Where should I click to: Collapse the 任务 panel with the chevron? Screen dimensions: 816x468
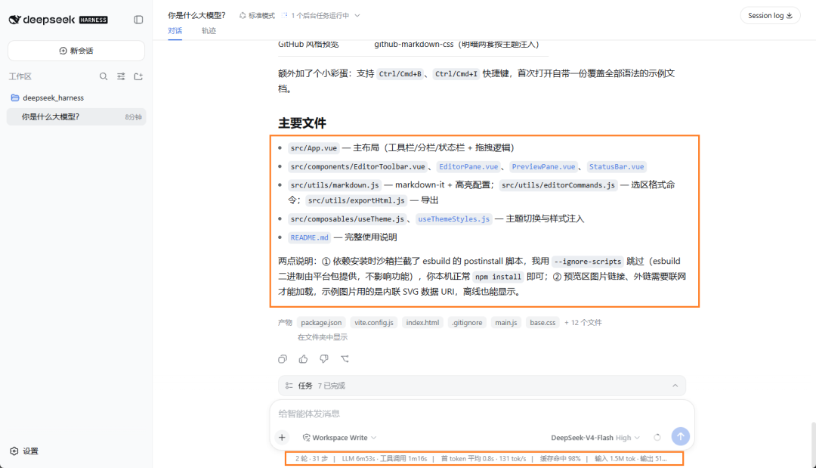click(x=675, y=386)
